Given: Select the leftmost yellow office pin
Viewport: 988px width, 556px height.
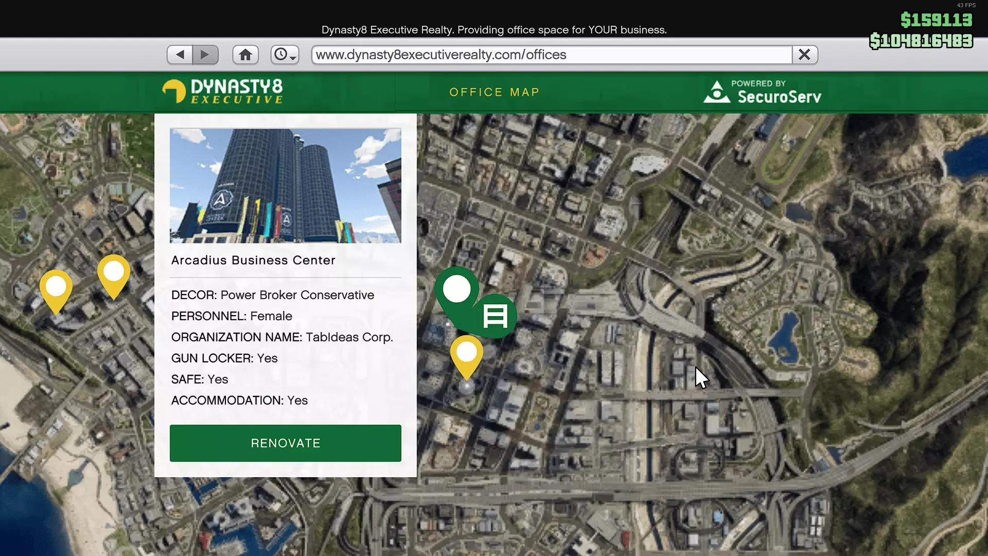Looking at the screenshot, I should 56,288.
